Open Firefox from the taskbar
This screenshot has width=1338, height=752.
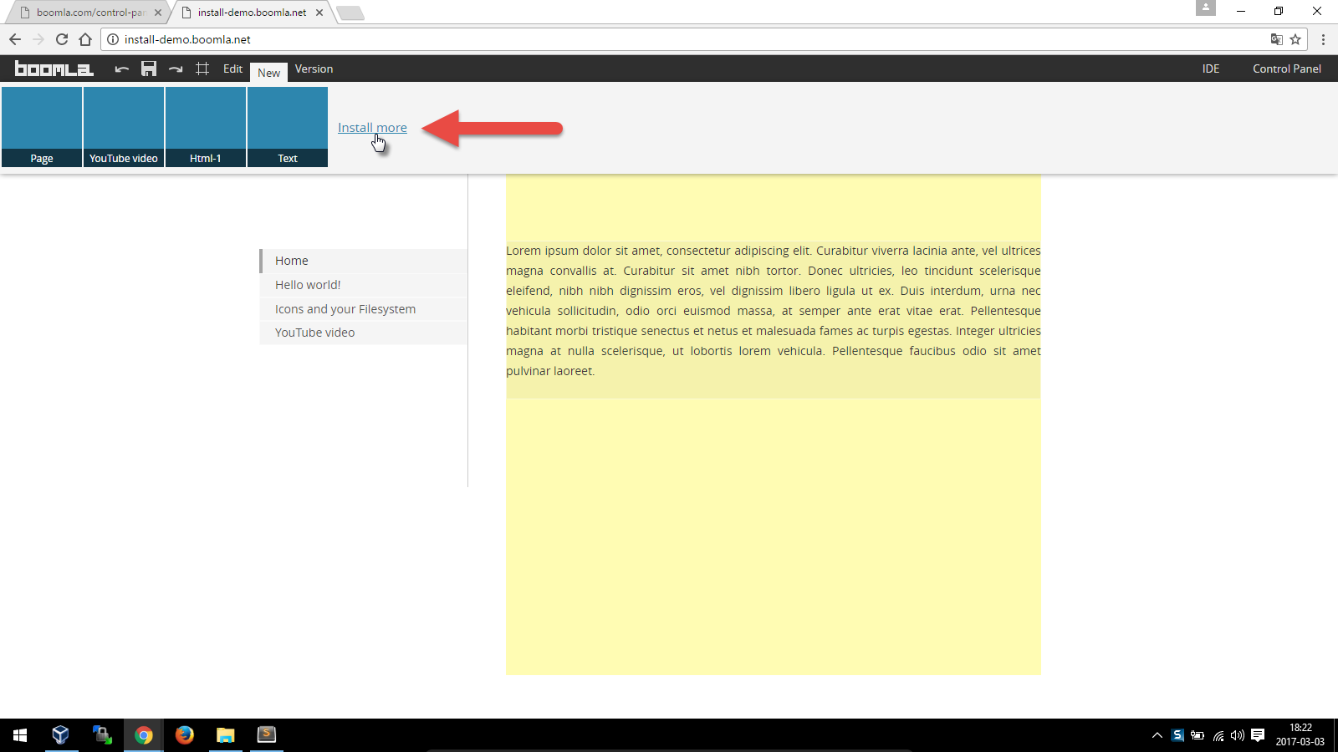(185, 734)
